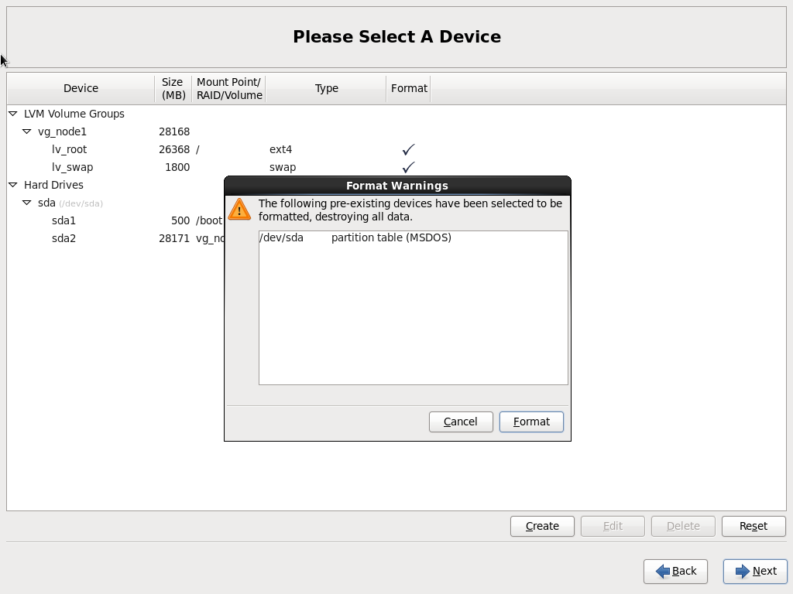Click the Format Warnings title bar
This screenshot has height=594, width=793.
click(397, 186)
